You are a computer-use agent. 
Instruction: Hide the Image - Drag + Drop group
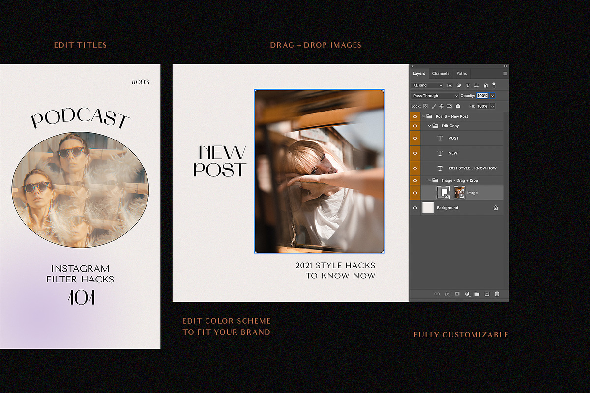tap(415, 180)
